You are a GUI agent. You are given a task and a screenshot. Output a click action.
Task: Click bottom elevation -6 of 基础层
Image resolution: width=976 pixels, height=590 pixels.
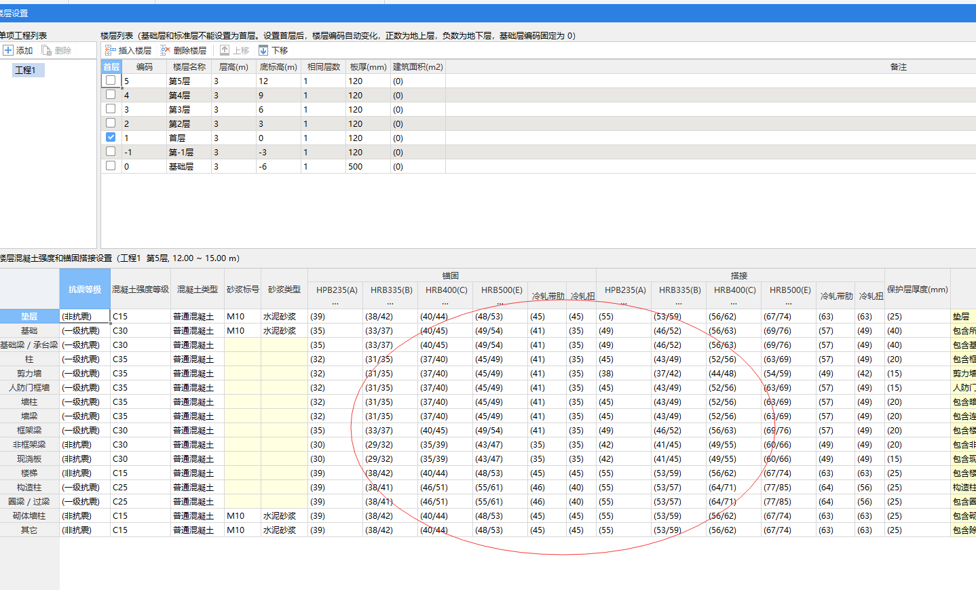point(278,167)
